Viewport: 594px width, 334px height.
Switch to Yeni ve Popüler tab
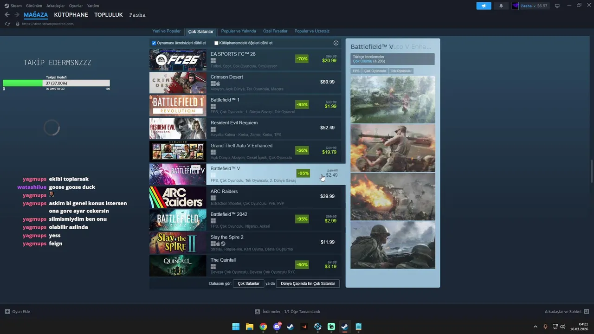pos(167,31)
